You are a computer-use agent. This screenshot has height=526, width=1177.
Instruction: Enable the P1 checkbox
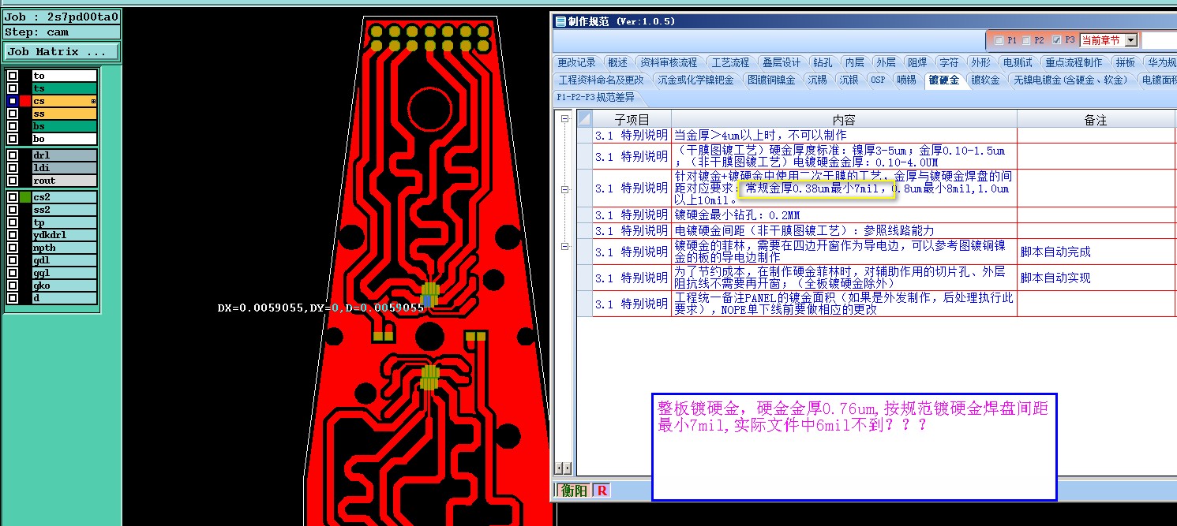999,40
